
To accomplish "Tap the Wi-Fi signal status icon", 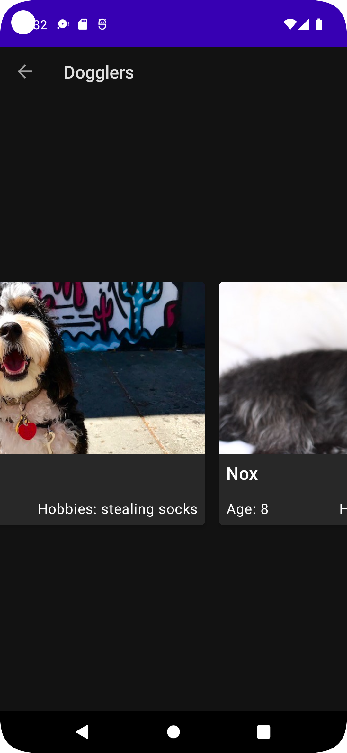I will click(290, 24).
